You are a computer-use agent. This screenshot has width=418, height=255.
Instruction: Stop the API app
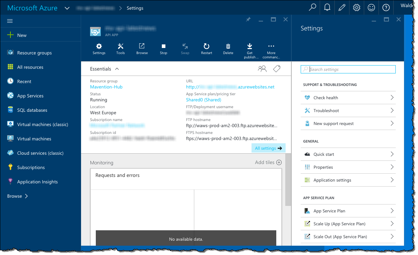click(x=163, y=49)
